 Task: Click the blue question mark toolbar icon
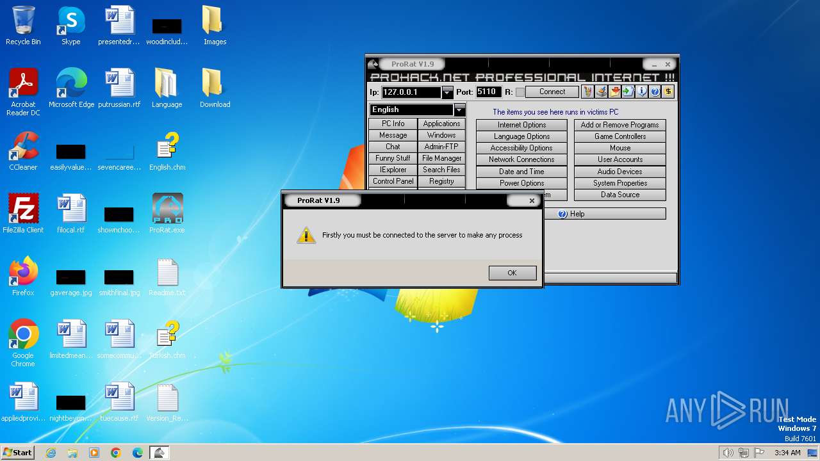pos(655,92)
